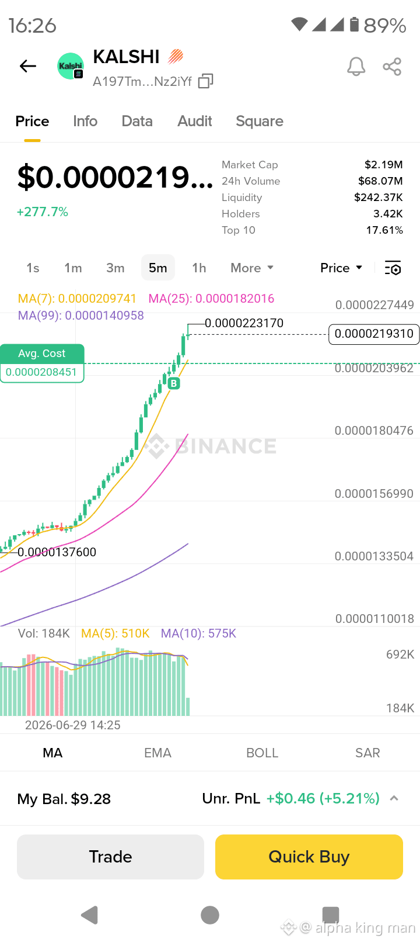Viewport: 420px width, 942px height.
Task: Open the Square tab
Action: point(260,121)
